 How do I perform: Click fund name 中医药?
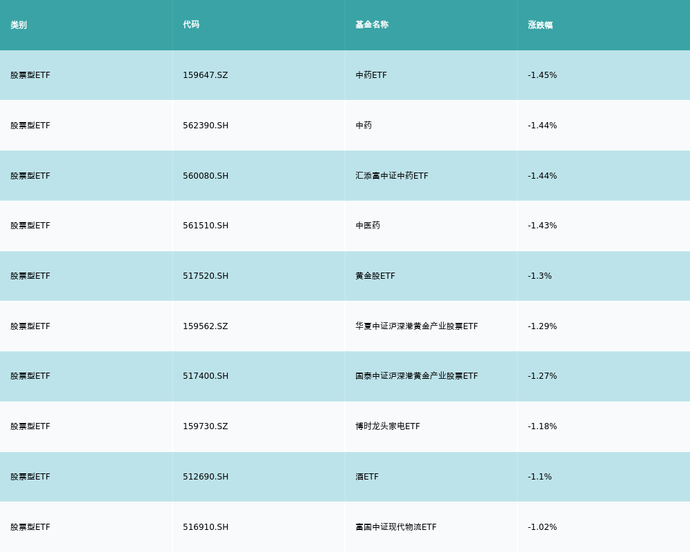pyautogui.click(x=368, y=226)
